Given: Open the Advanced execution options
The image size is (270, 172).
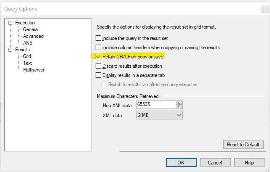Looking at the screenshot, I should coord(33,36).
